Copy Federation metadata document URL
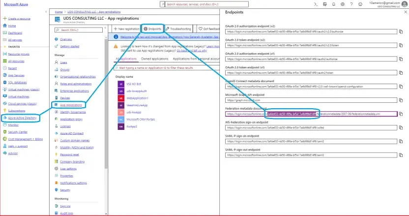Screen dimensions: 409x216 401,114
